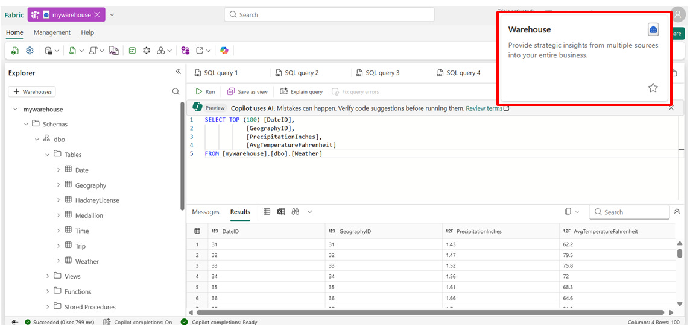Close the mywarehouse workspace tab
This screenshot has height=325, width=690.
coord(97,14)
